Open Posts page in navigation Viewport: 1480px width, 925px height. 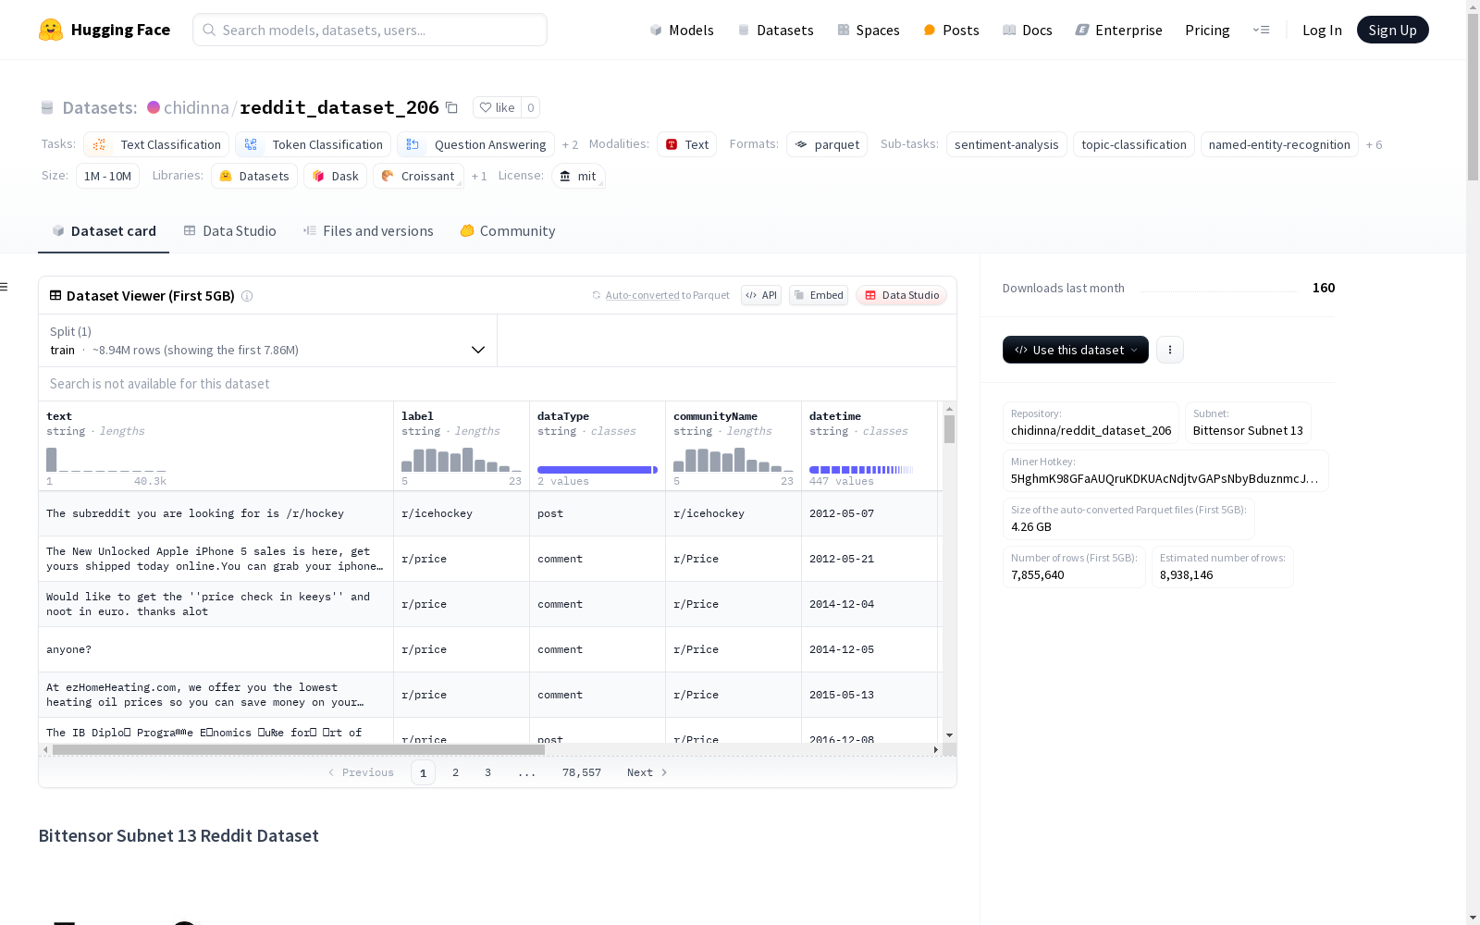[951, 30]
